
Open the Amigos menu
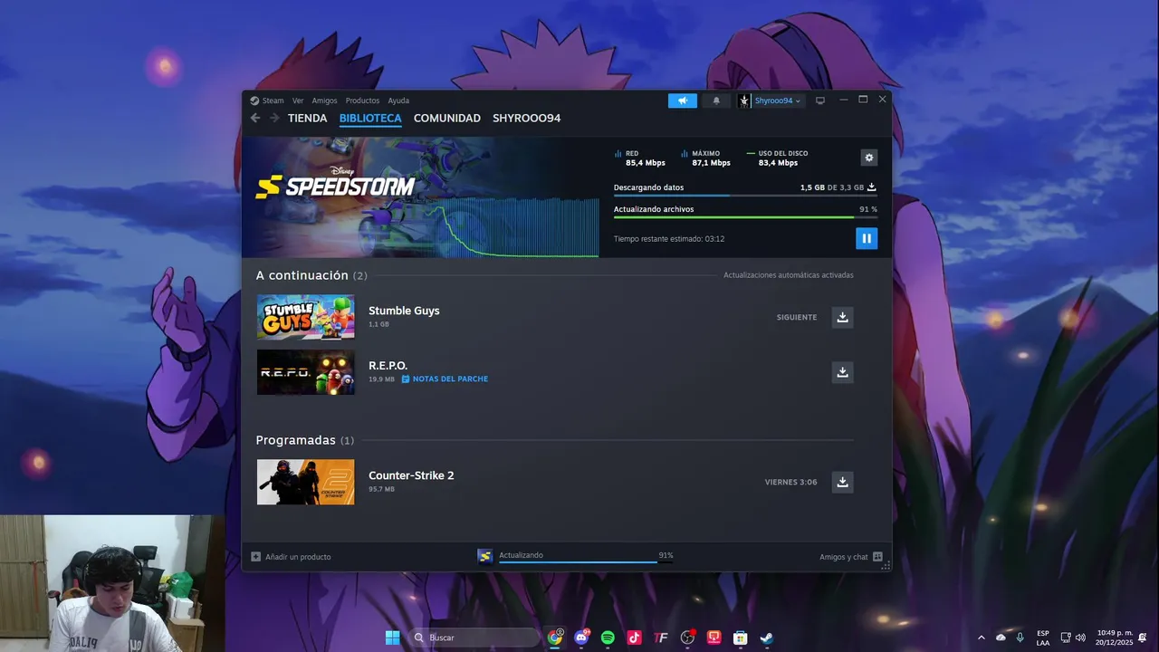324,101
